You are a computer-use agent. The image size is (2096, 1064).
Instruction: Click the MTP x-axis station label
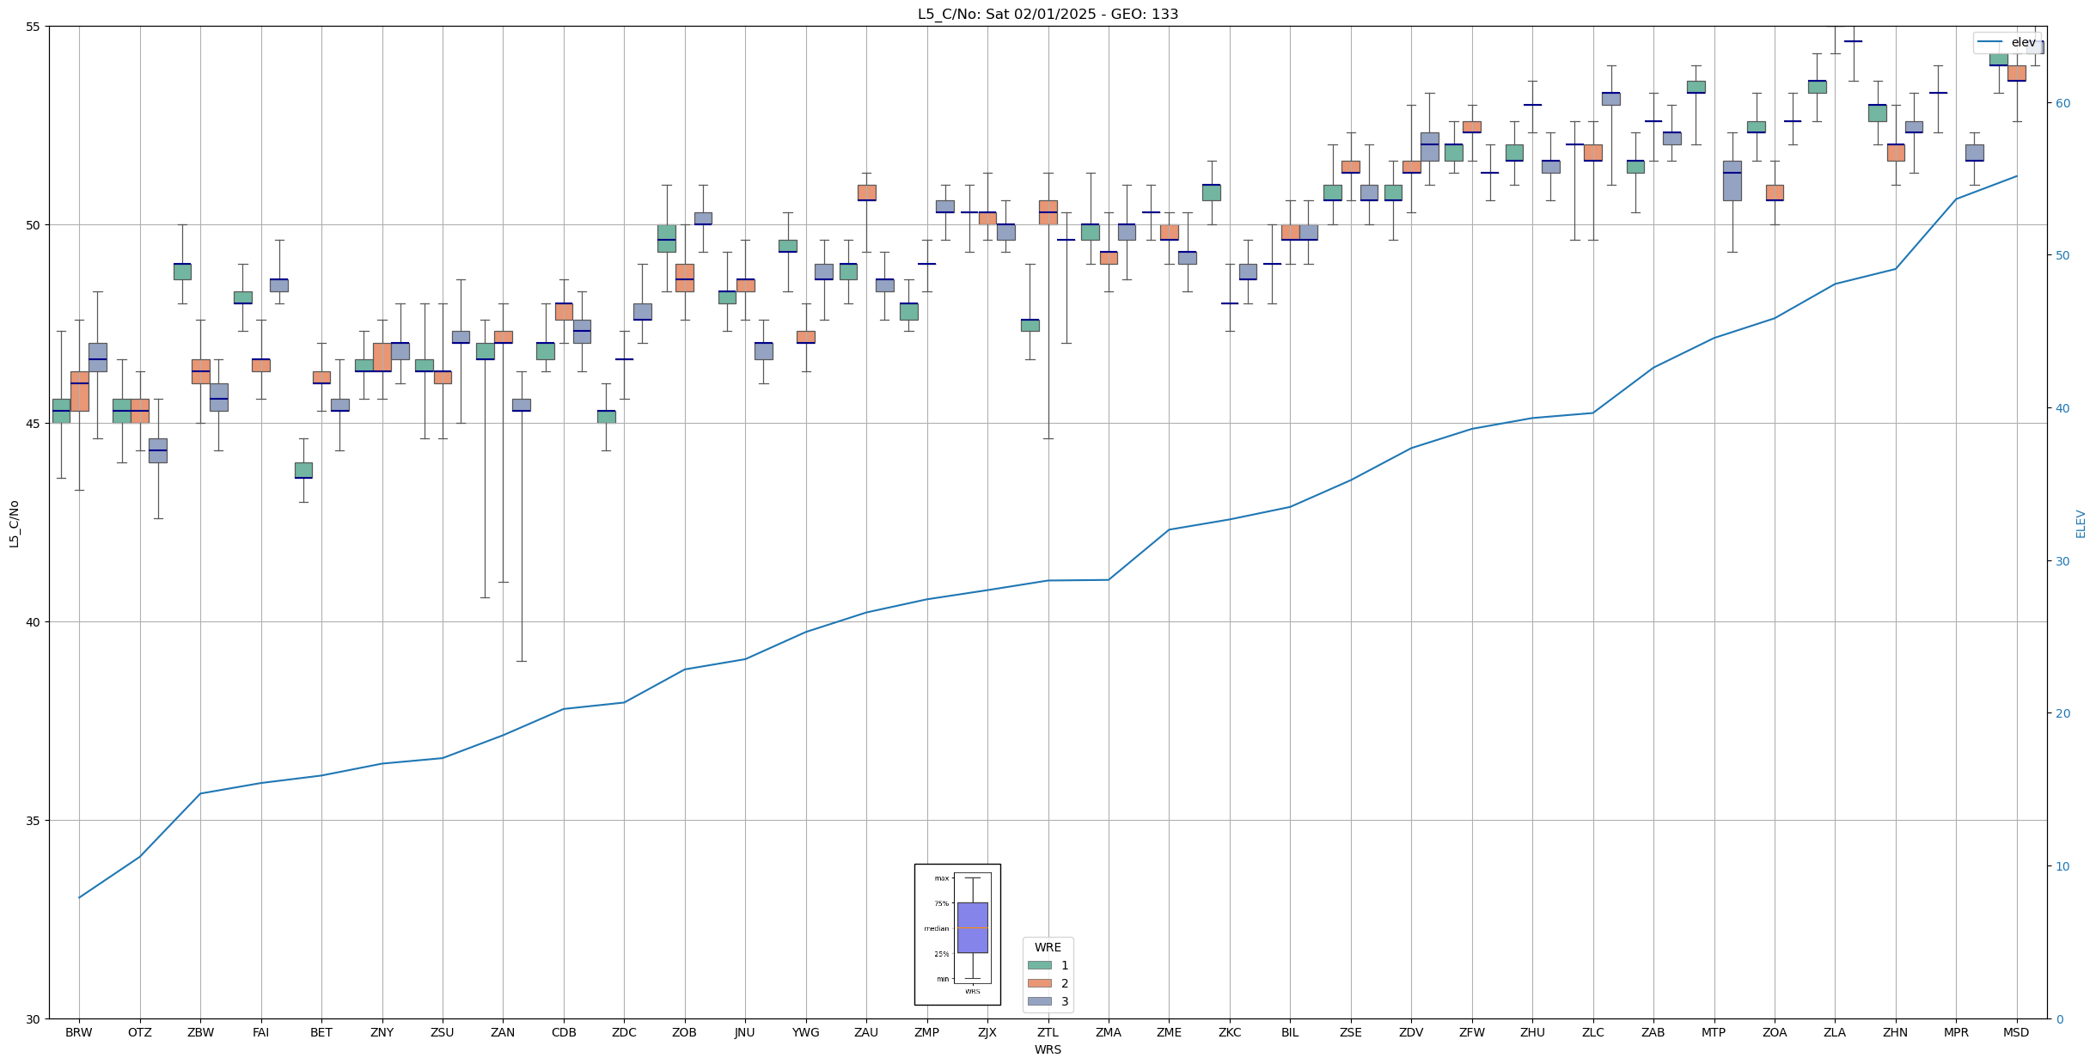(1714, 1032)
